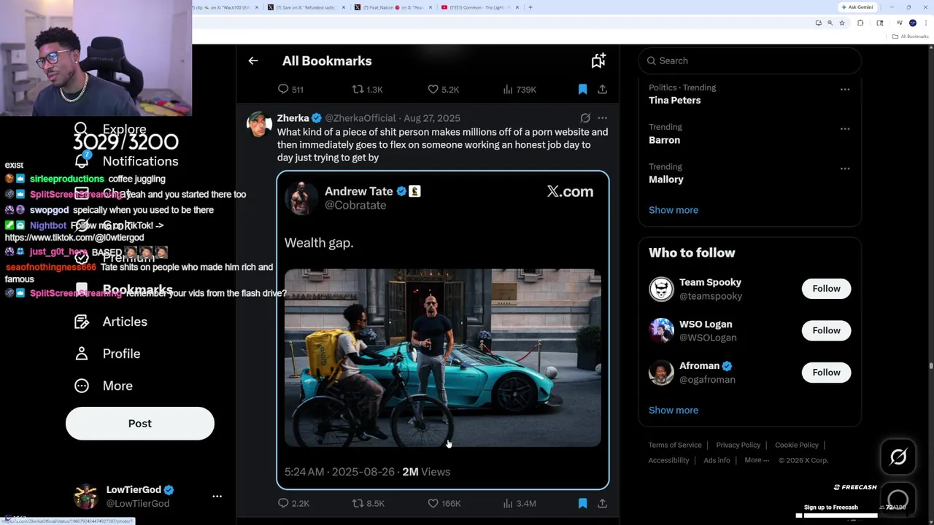Switch to the Sam on X browser tab
This screenshot has height=525, width=934.
tap(306, 7)
